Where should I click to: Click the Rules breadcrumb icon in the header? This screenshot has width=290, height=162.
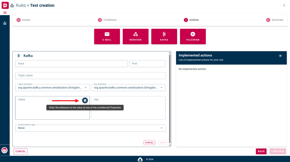pyautogui.click(x=12, y=5)
